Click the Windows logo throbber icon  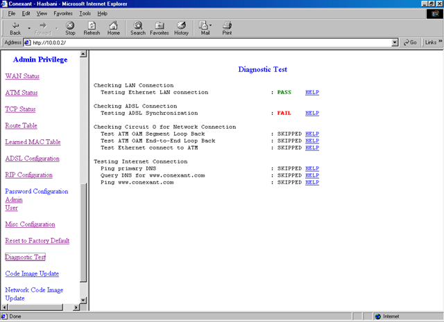435,14
